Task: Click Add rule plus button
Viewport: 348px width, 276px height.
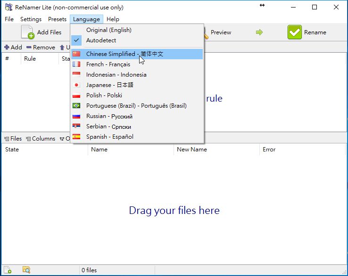Action: coord(13,47)
